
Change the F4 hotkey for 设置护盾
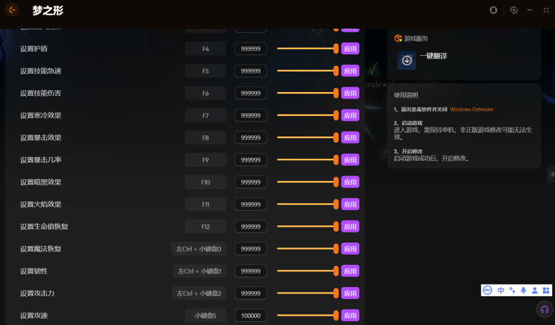click(x=205, y=49)
